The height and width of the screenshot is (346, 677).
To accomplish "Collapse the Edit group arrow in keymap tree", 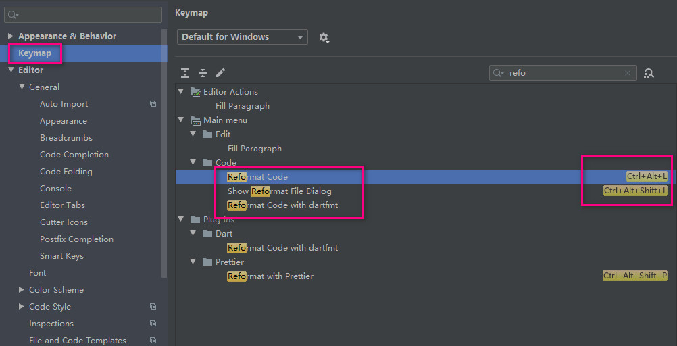I will (x=193, y=134).
